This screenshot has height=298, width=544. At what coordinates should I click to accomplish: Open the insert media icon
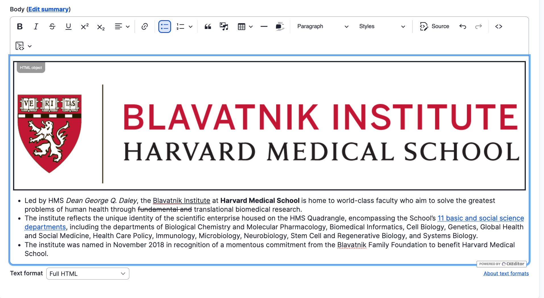[x=224, y=26]
